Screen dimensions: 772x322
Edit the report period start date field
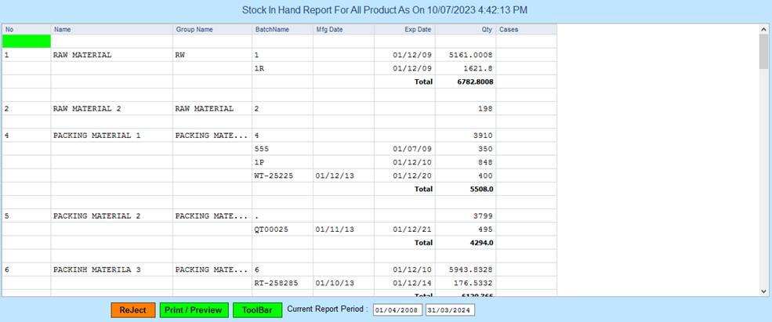397,310
